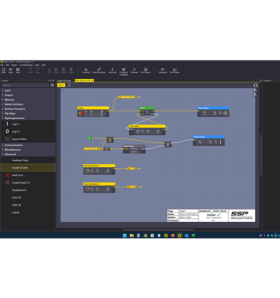Viewport: 280px width, 298px height.
Task: Select the CAN OK item
Action: coord(28,197)
